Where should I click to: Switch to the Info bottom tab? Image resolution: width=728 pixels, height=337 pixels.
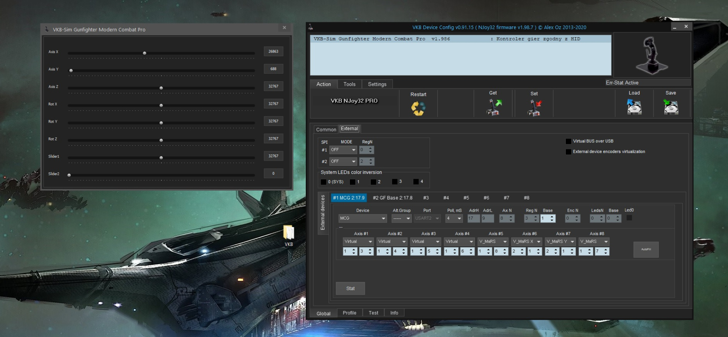[x=394, y=313]
